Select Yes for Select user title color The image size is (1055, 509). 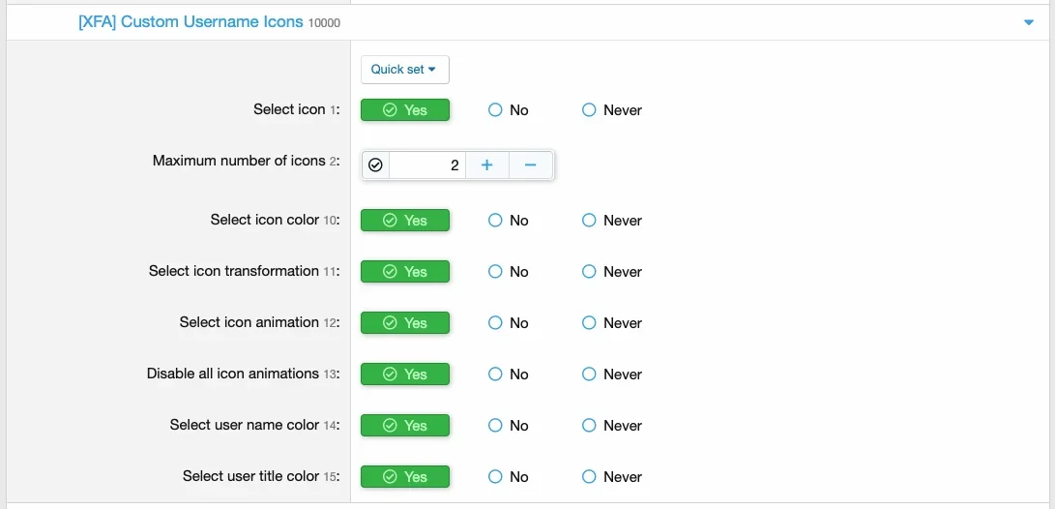pos(405,477)
